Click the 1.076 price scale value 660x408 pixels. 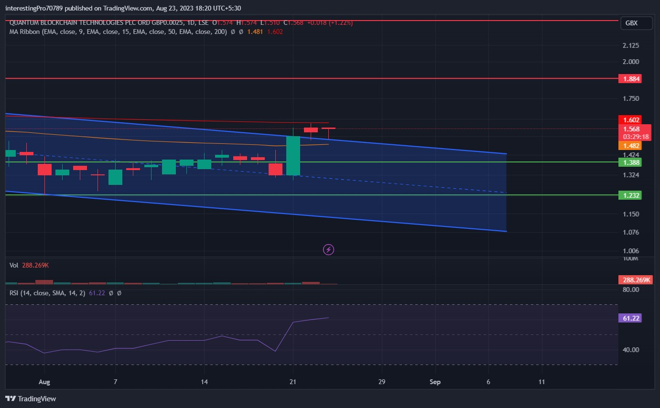[631, 233]
